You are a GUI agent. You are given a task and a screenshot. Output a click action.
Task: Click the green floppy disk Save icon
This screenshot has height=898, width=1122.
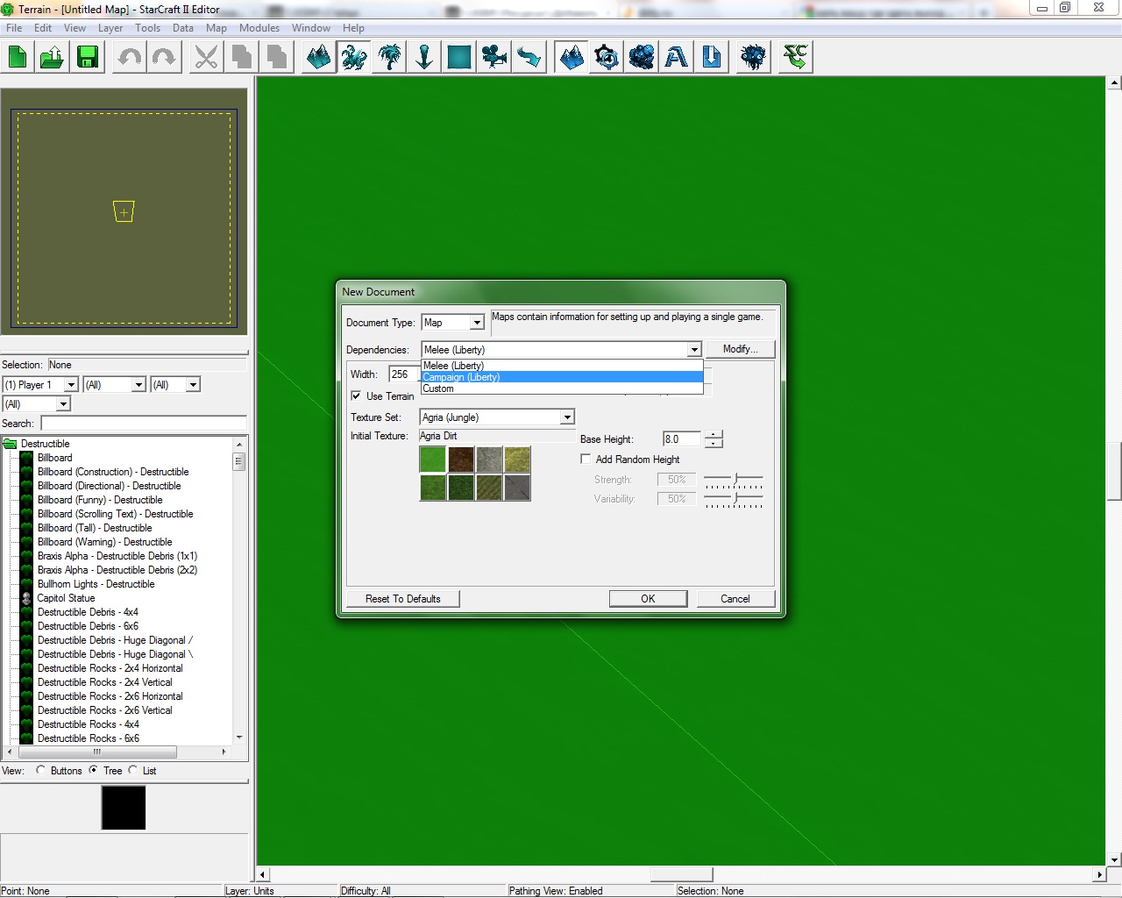[88, 58]
